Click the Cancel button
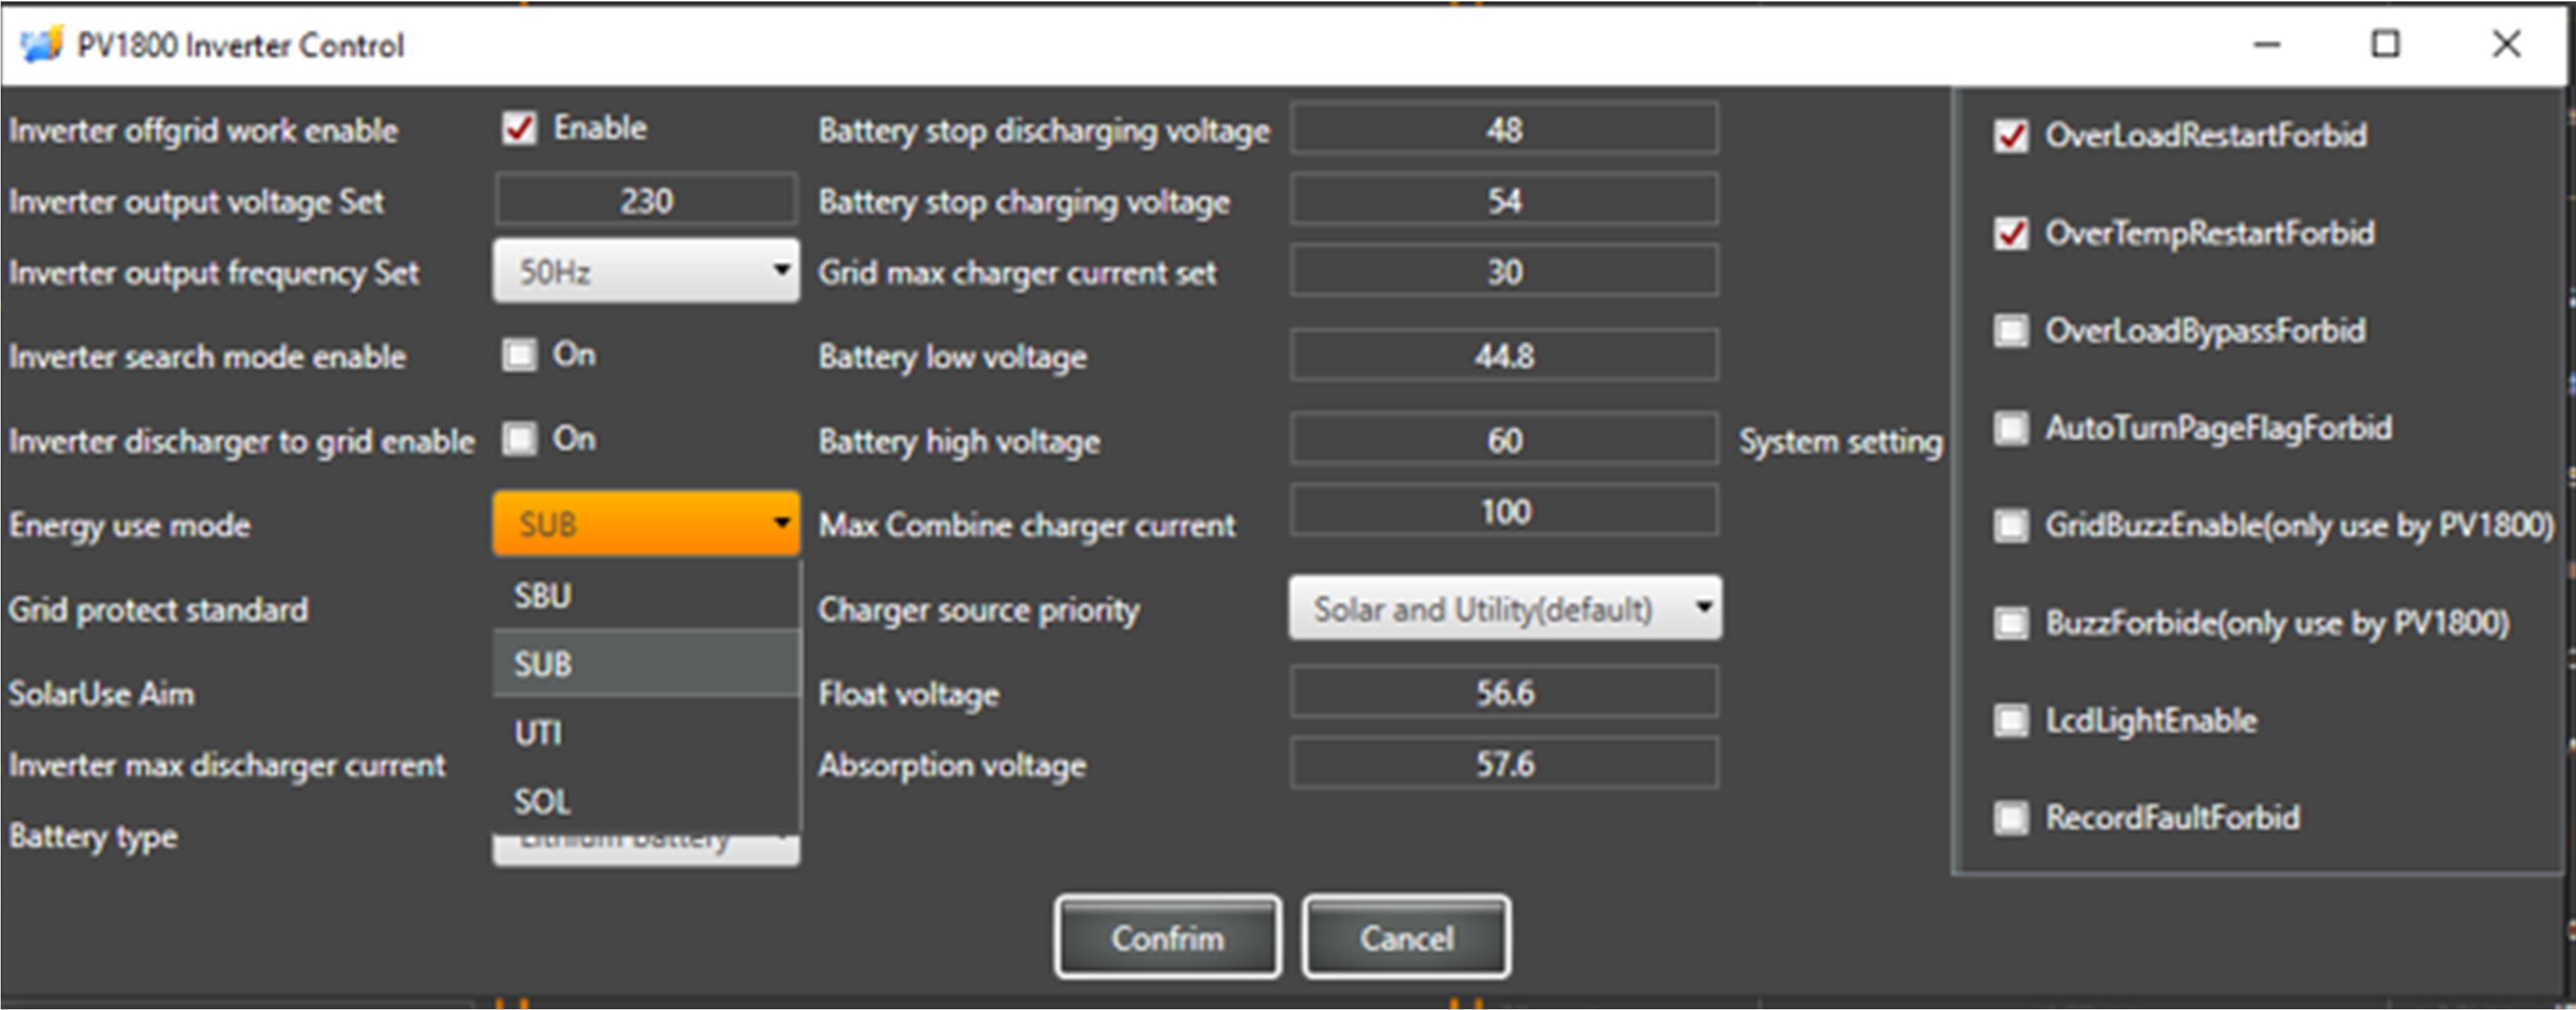The height and width of the screenshot is (1010, 2576). [x=1405, y=937]
